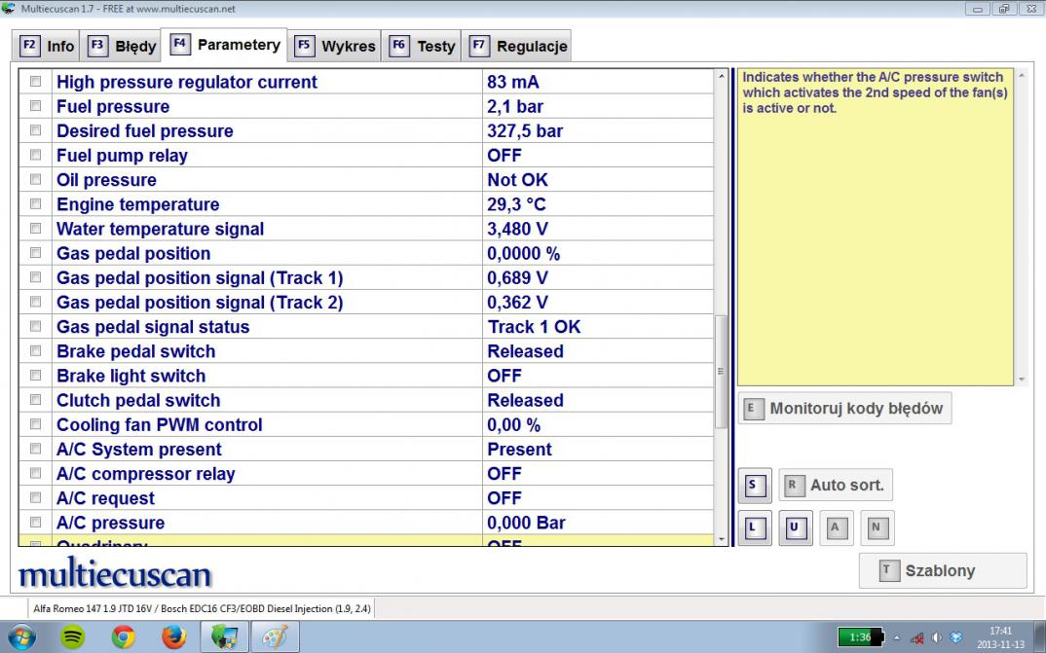Open the Paint taskbar icon
Screen dimensions: 1046x653
pyautogui.click(x=276, y=637)
